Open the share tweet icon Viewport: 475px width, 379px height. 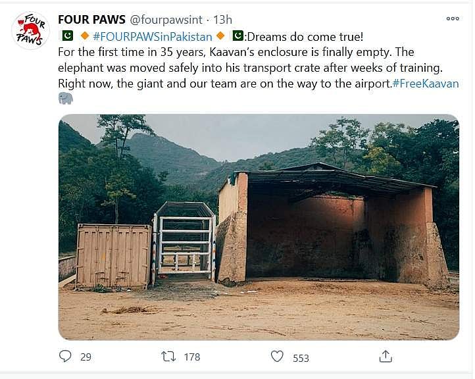tap(386, 357)
